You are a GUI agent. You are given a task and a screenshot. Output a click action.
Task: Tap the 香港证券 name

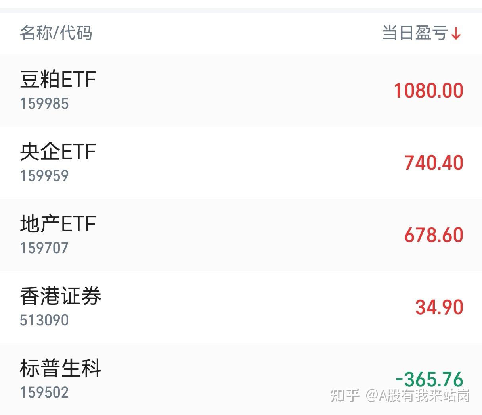point(61,296)
